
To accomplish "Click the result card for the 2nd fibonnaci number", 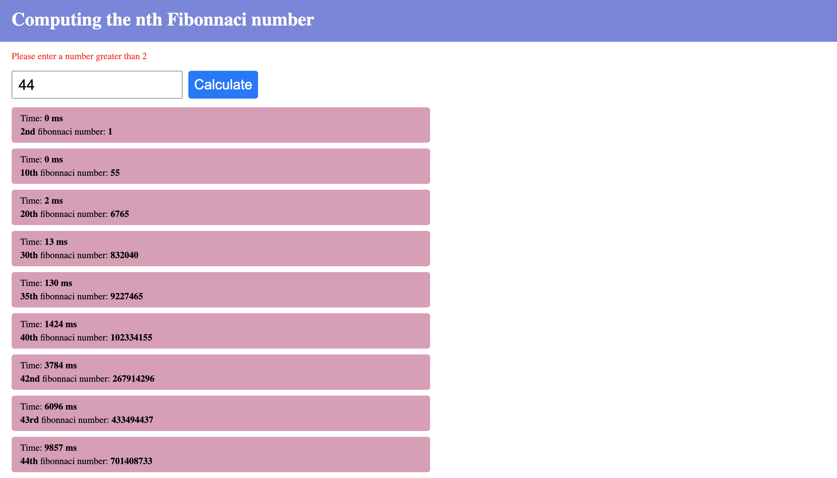I will (x=220, y=125).
